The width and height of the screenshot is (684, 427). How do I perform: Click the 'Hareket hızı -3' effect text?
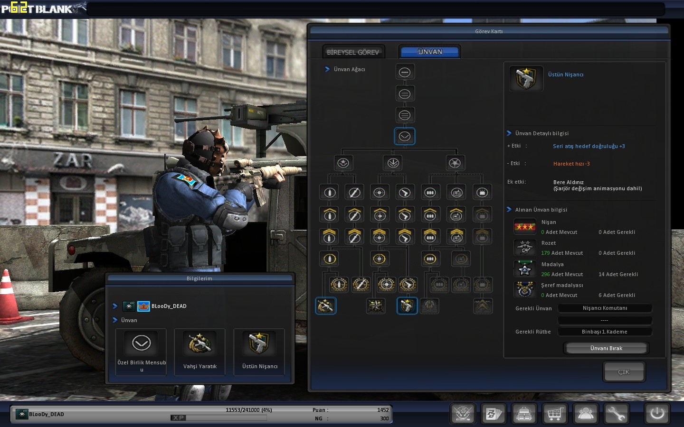click(x=571, y=164)
